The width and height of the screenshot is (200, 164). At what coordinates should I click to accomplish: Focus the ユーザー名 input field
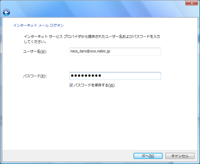(x=115, y=52)
